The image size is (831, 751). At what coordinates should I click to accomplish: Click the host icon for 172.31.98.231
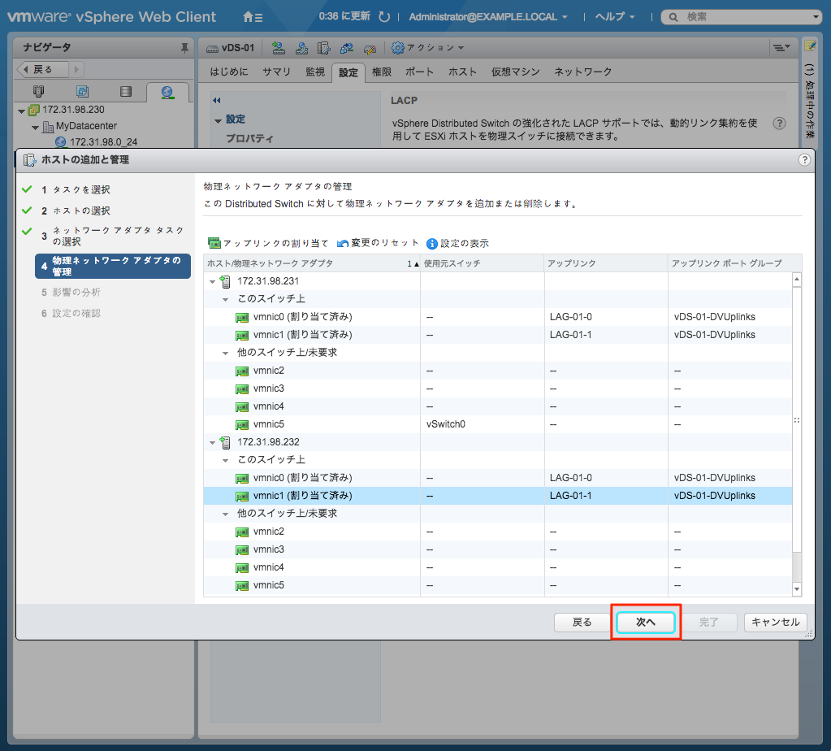[225, 281]
